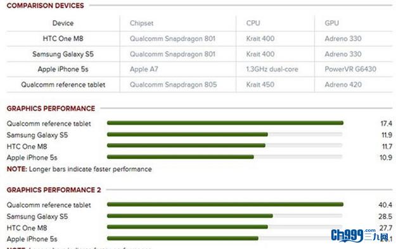Click the Samsung Galaxy S5 11.9 bar
This screenshot has height=249, width=396.
tap(188, 134)
